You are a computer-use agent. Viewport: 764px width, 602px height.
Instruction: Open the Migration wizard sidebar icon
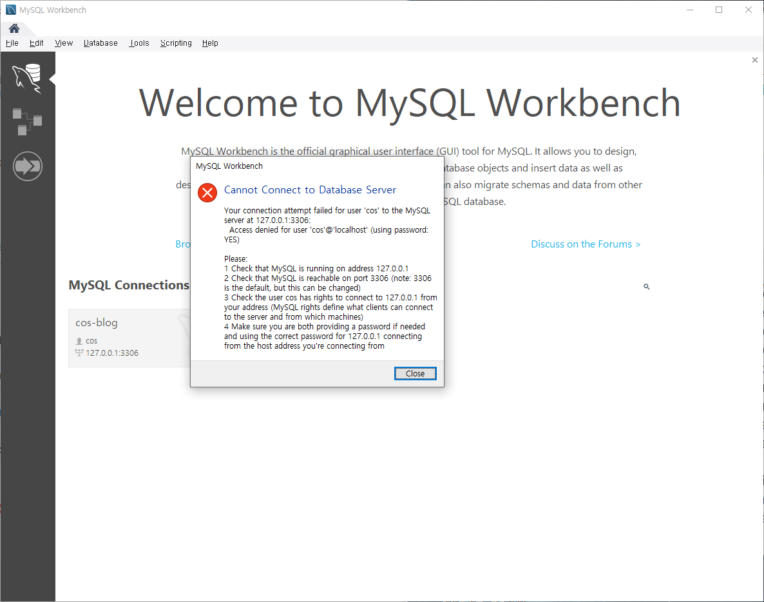27,166
